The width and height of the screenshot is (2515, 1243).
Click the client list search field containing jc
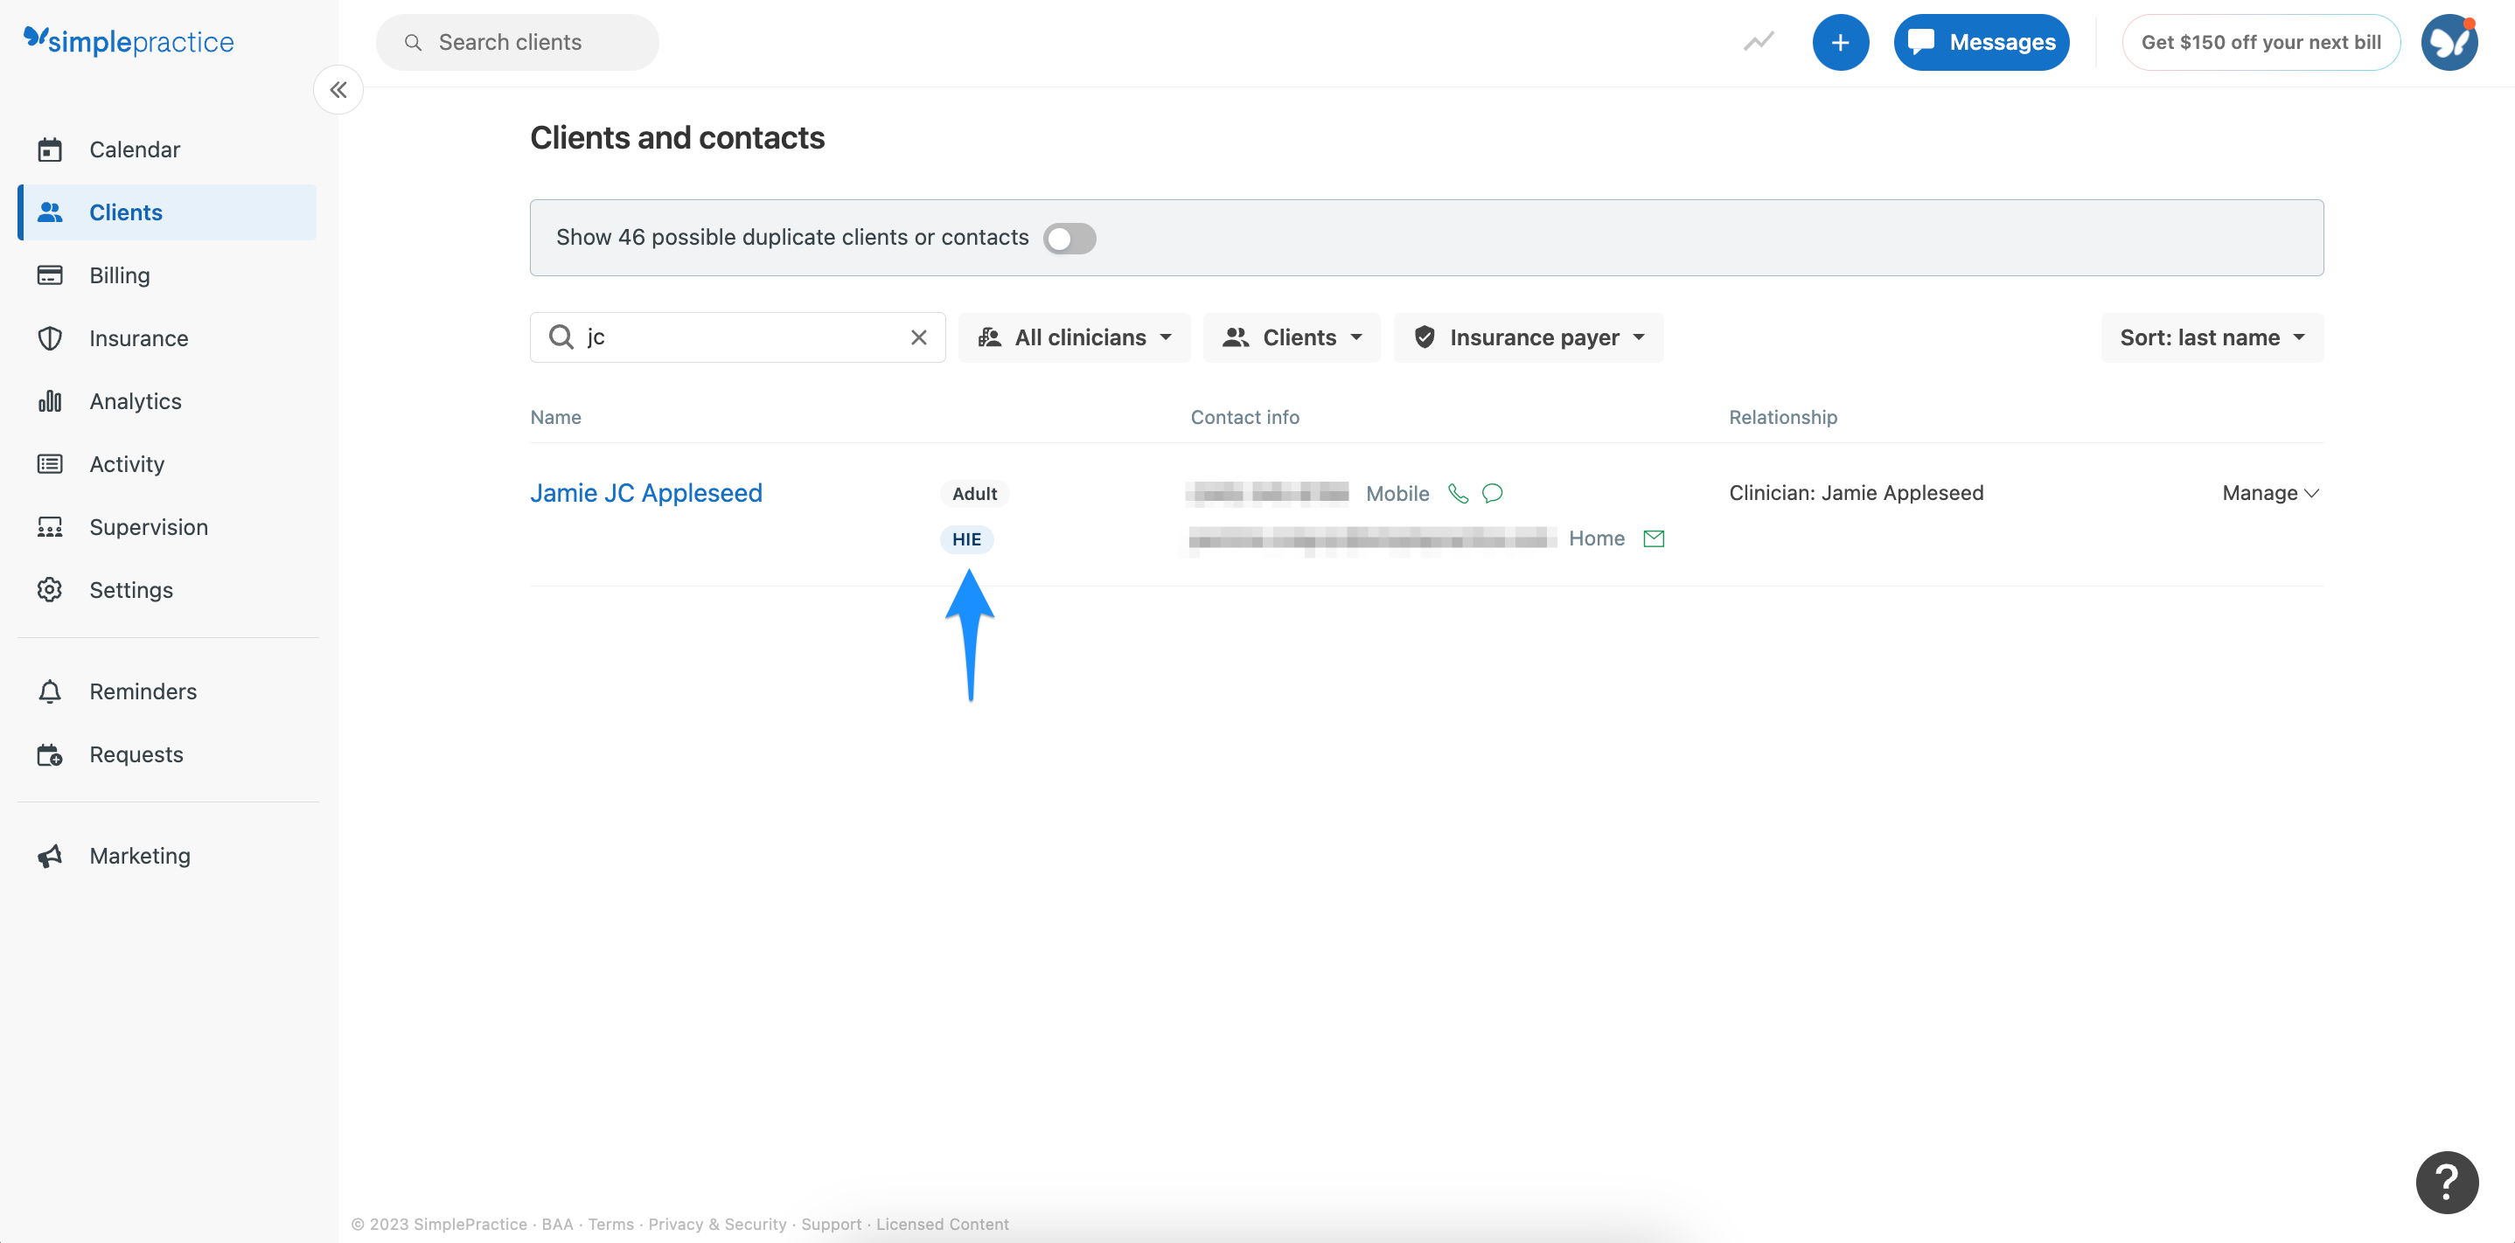(x=737, y=337)
